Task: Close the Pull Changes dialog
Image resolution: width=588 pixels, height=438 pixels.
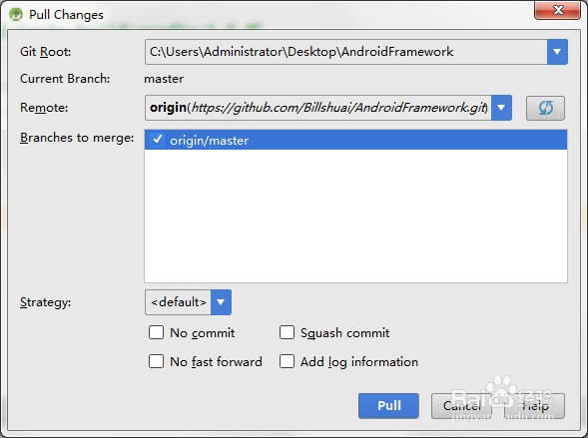Action: point(558,10)
